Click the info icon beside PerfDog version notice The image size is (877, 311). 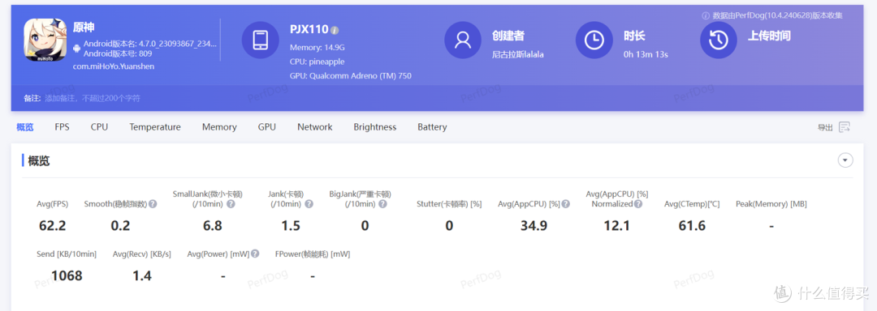click(706, 15)
